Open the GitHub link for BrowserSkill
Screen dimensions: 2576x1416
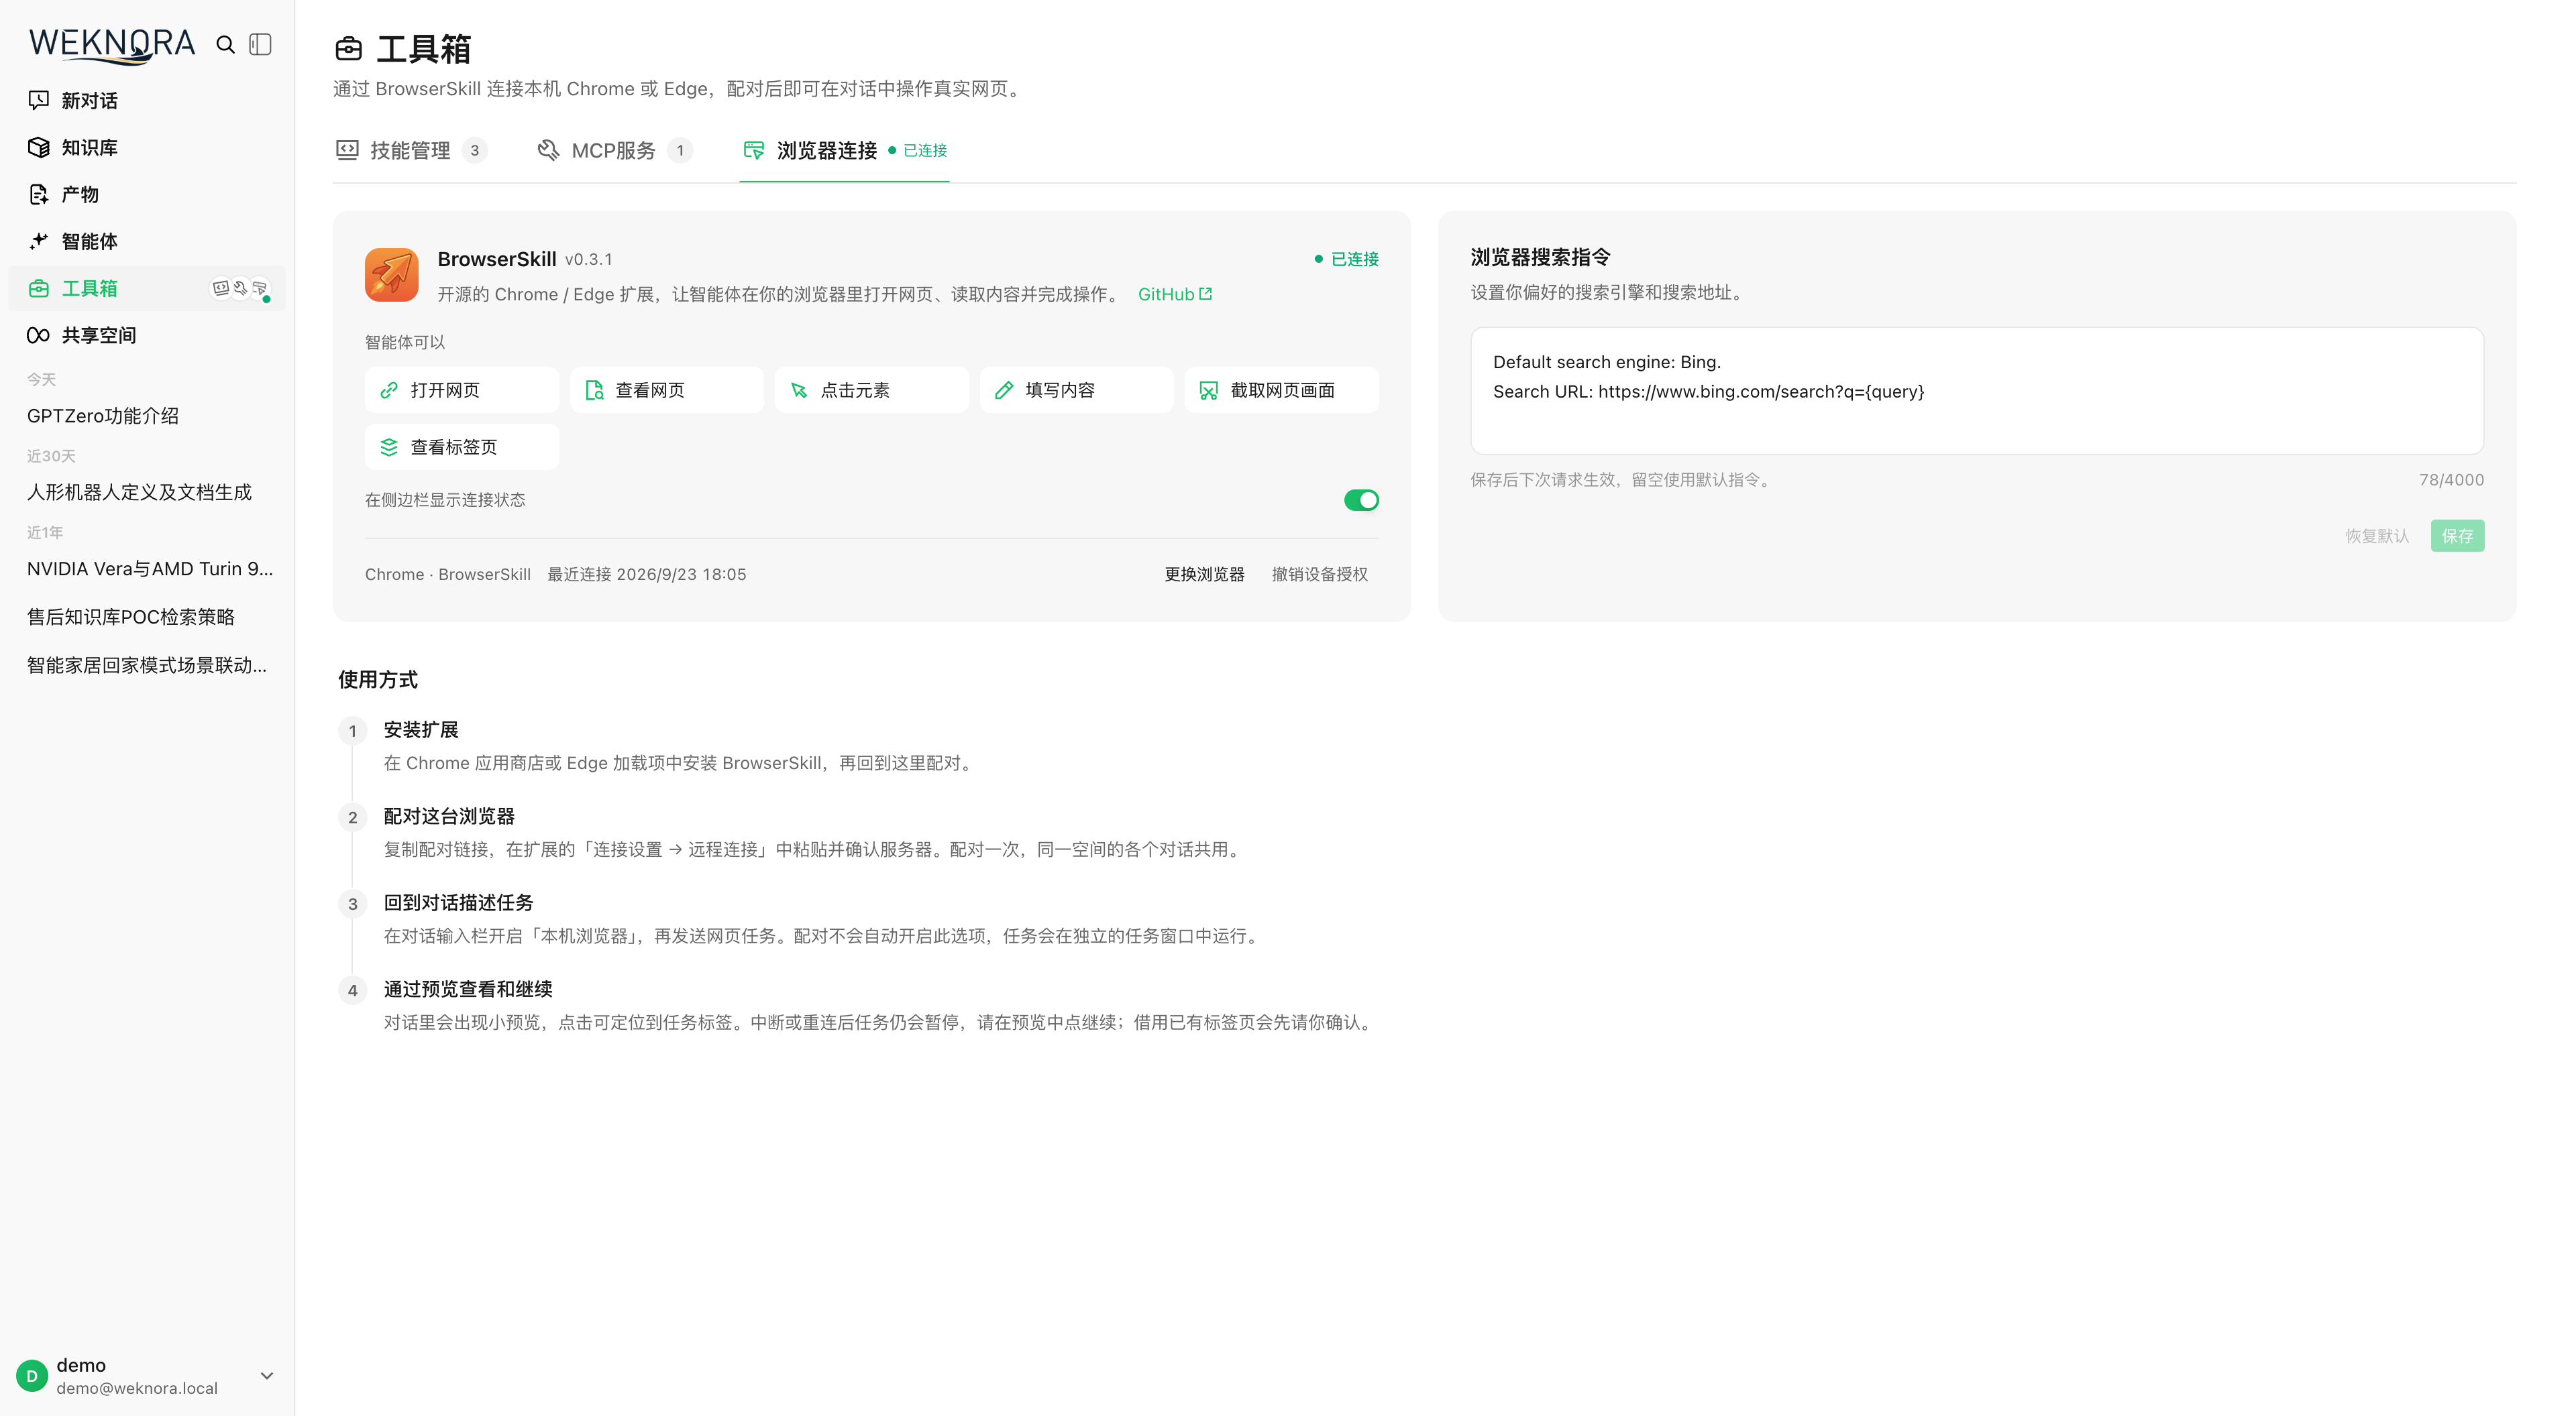click(1175, 294)
